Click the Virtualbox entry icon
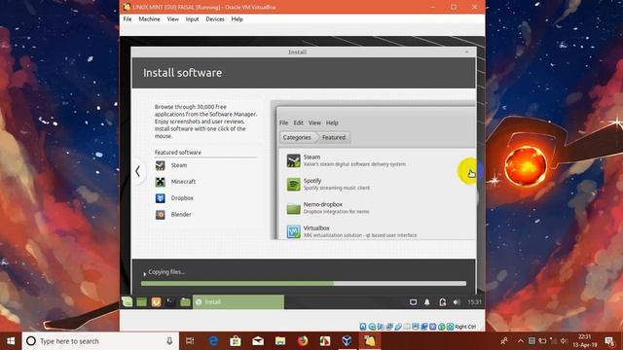This screenshot has height=350, width=623. (x=294, y=231)
